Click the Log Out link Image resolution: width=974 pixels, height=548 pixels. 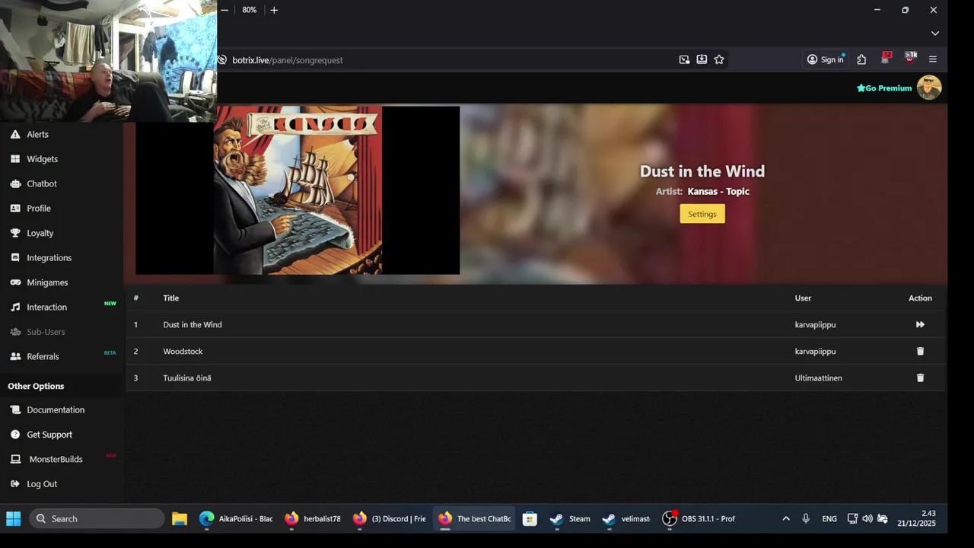[42, 484]
